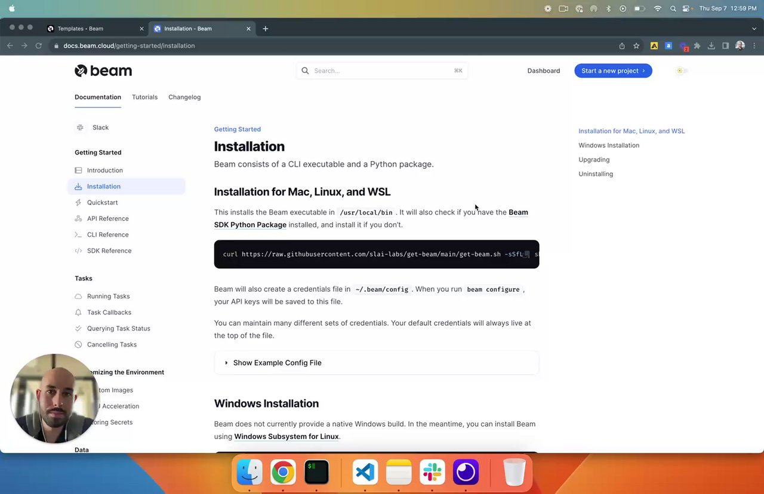Click the presenter webcam thumbnail
The height and width of the screenshot is (494, 764).
coord(54,399)
